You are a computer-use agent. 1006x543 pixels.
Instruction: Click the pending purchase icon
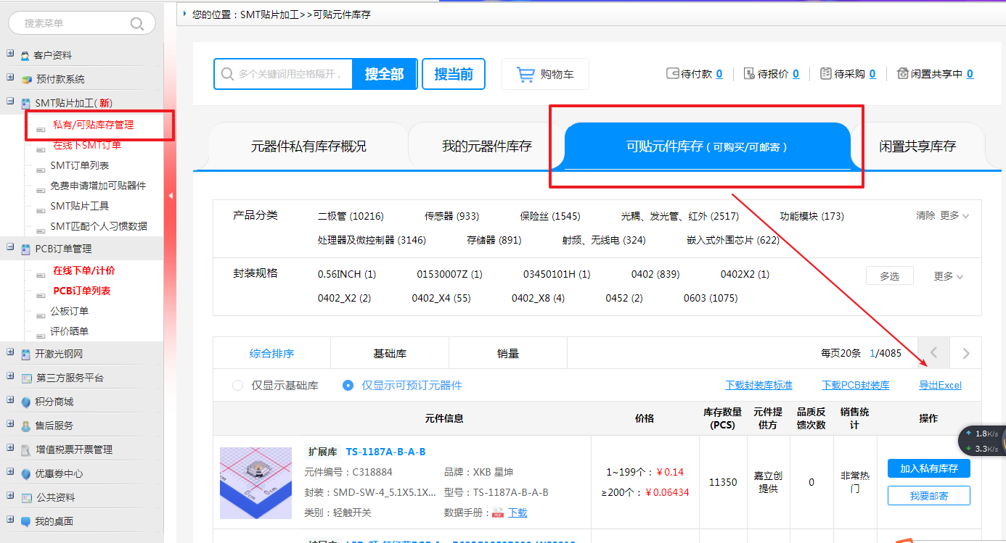(825, 74)
